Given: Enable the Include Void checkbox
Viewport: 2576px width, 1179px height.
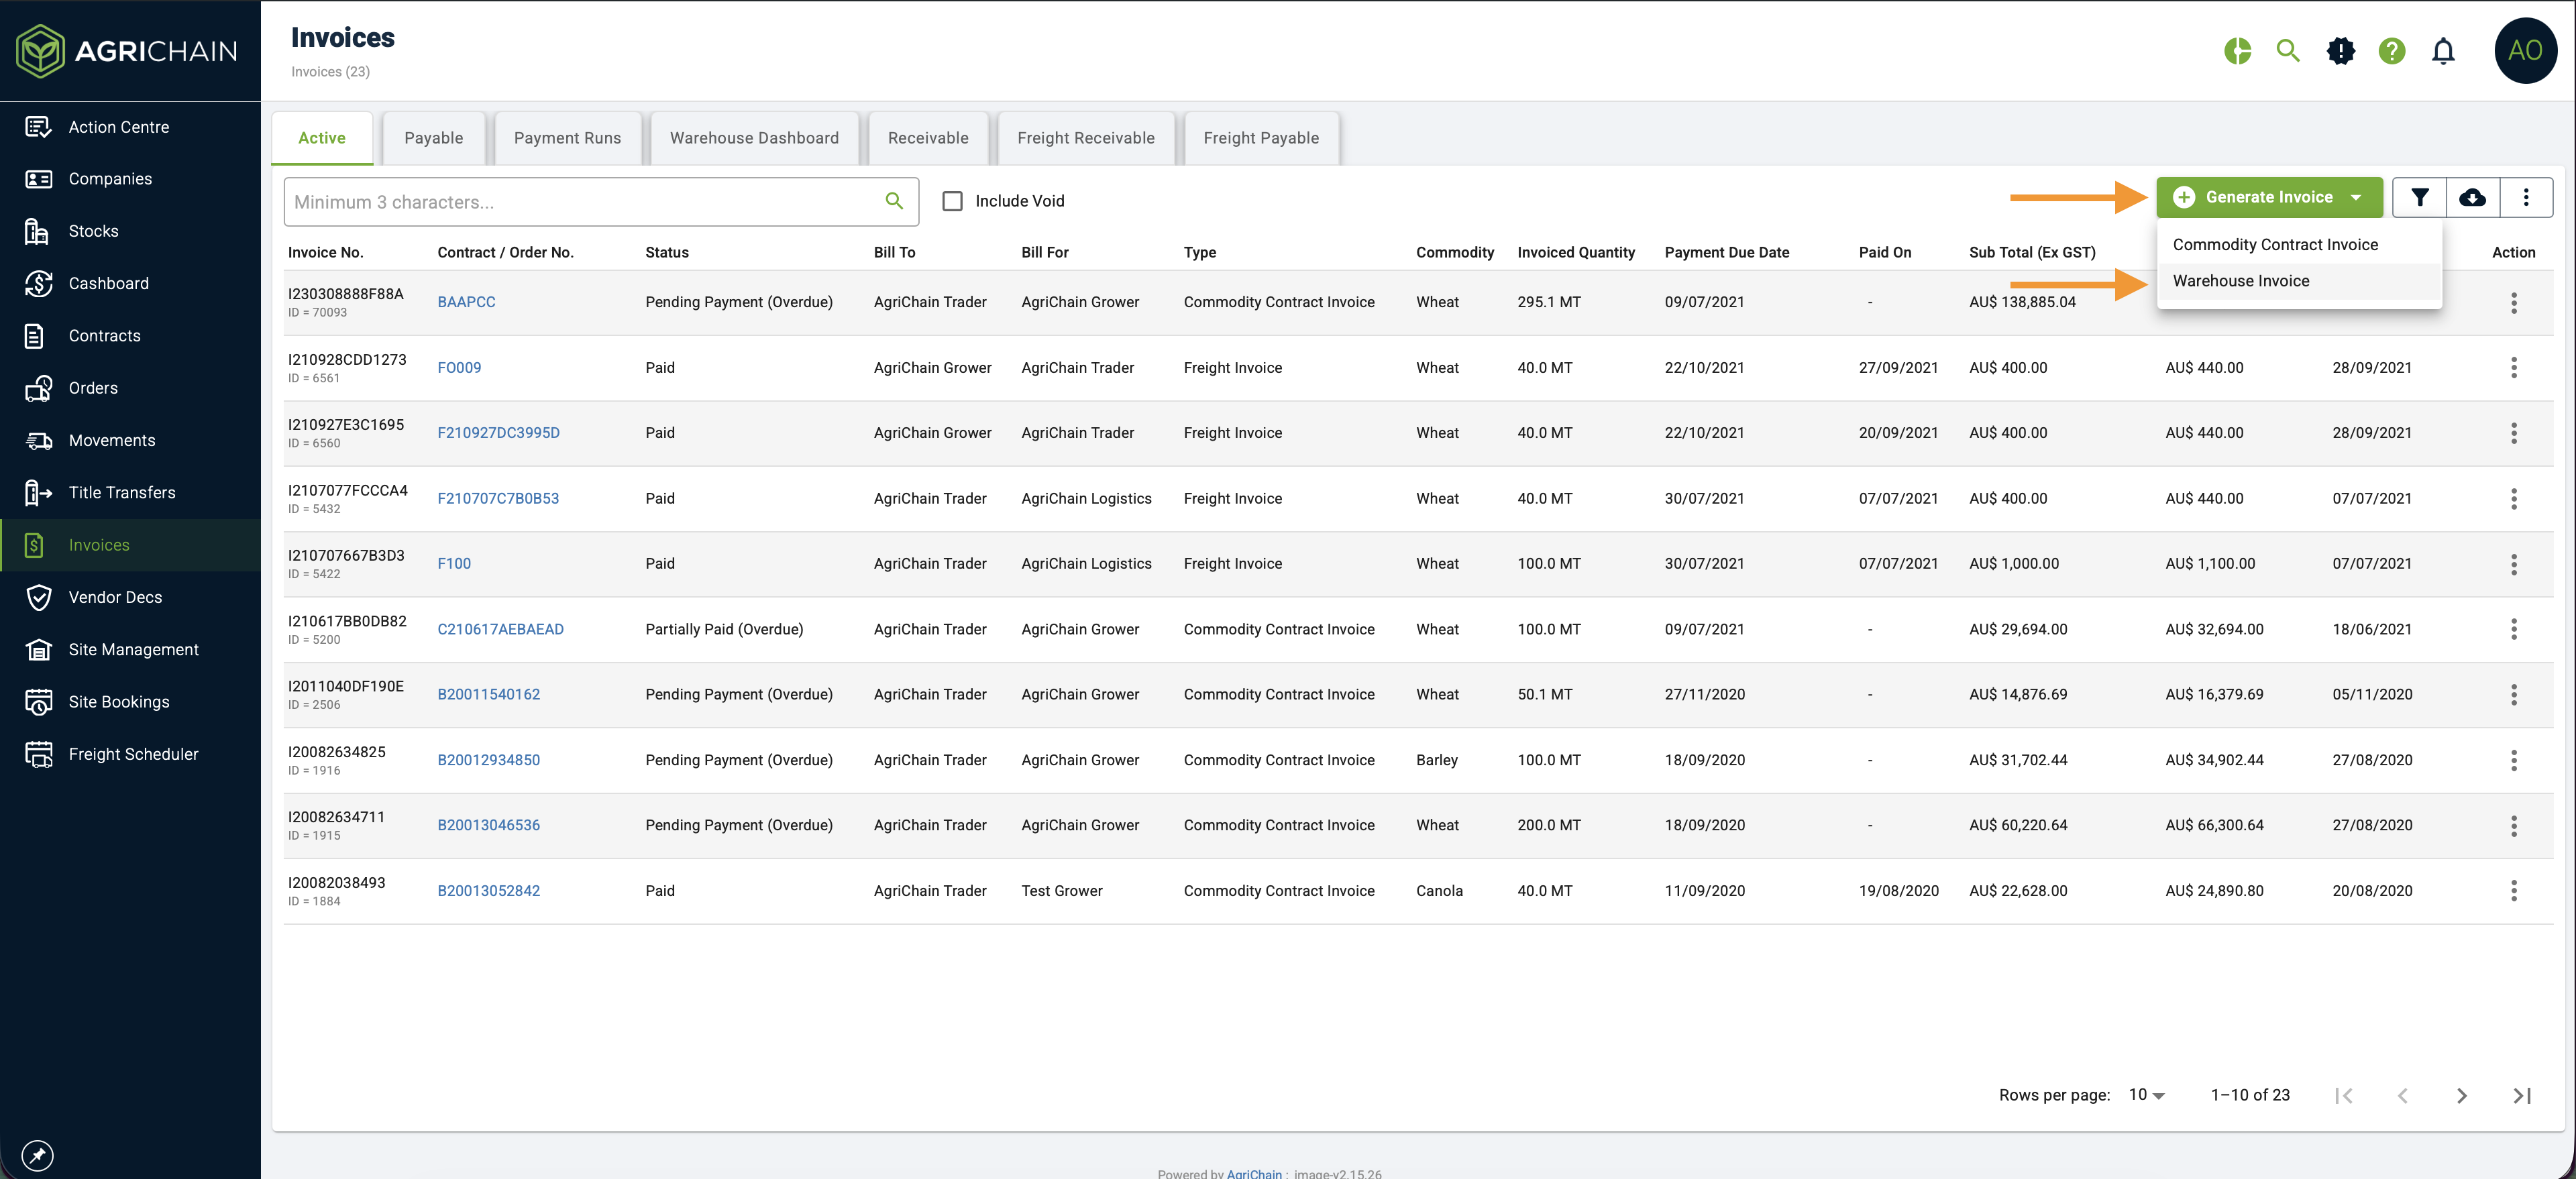Looking at the screenshot, I should coord(953,202).
